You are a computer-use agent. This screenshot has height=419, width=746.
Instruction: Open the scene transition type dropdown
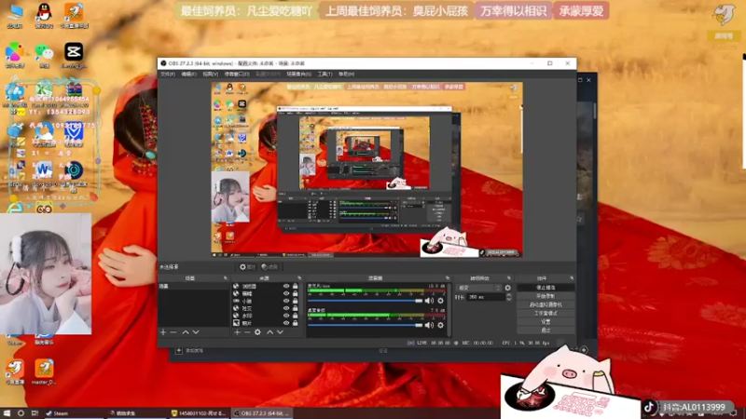(x=478, y=288)
